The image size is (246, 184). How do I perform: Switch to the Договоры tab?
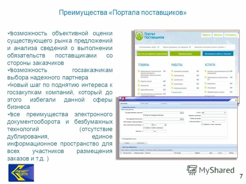pyautogui.click(x=129, y=104)
